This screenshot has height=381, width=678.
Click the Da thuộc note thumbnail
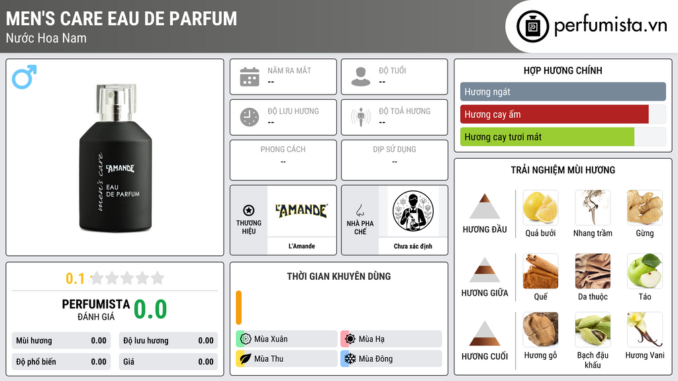[593, 271]
